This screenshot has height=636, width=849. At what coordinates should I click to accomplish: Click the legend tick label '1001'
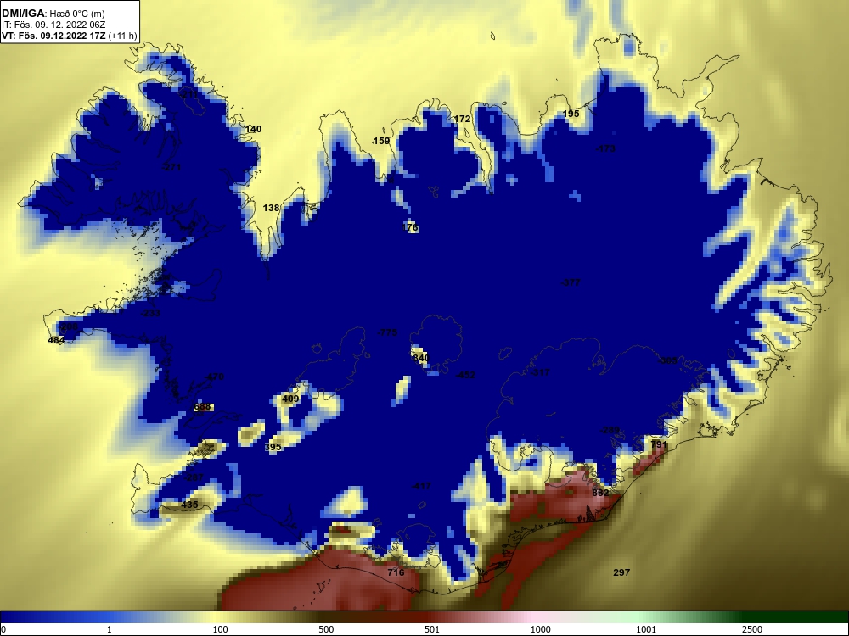pyautogui.click(x=646, y=629)
